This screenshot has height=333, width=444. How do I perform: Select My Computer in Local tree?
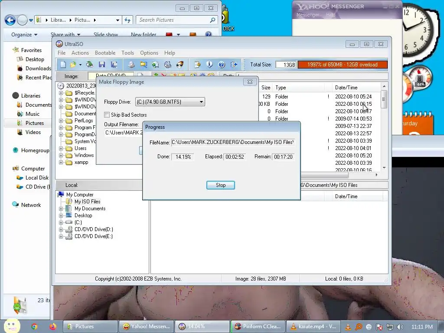(x=80, y=195)
